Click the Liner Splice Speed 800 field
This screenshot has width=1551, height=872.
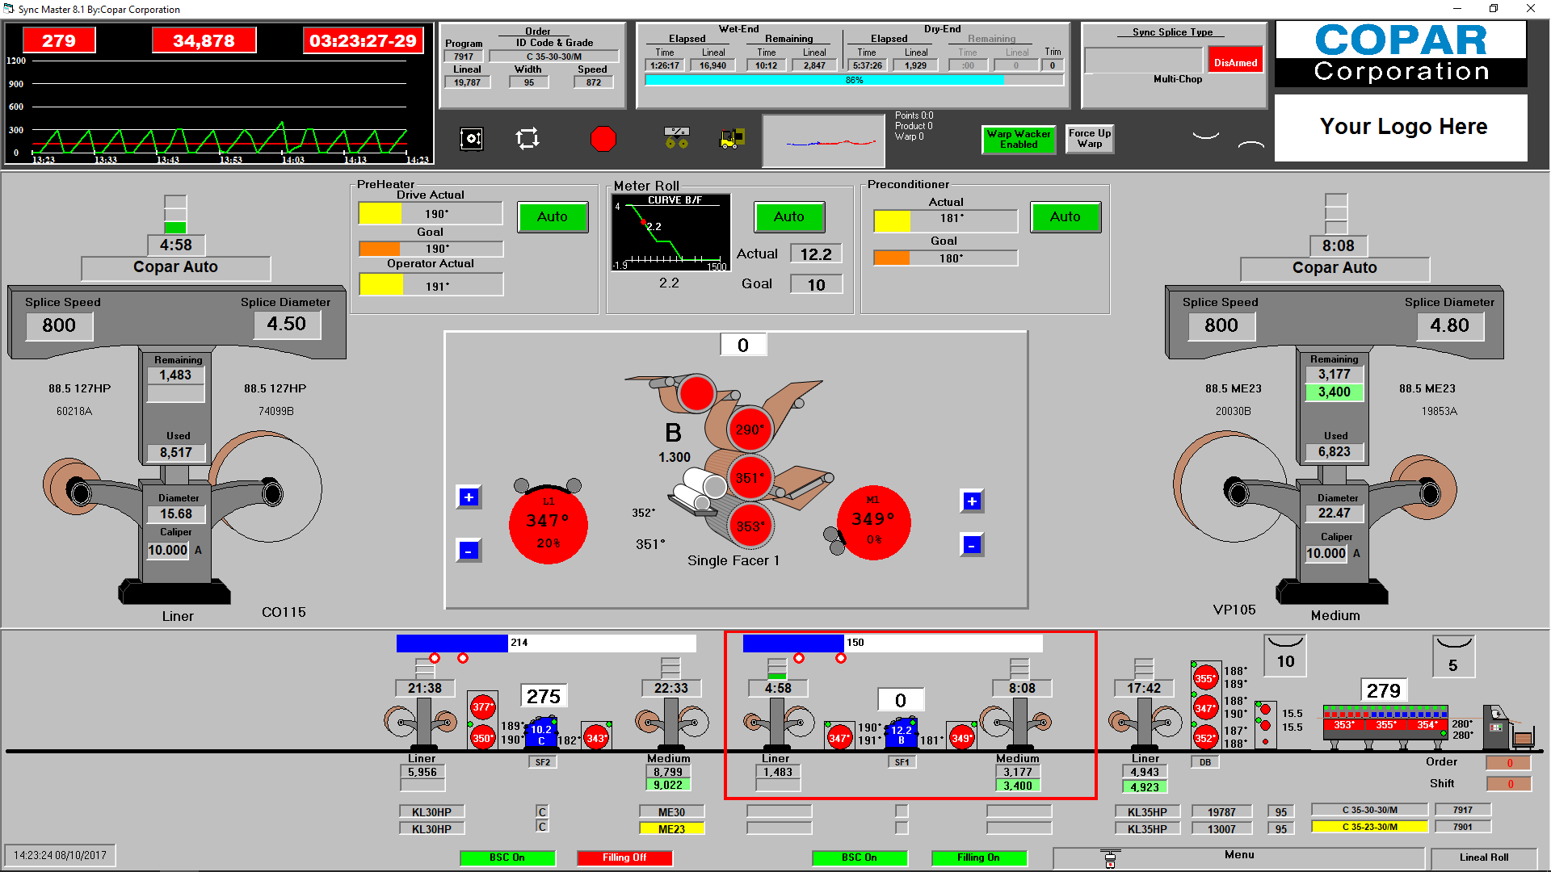[59, 325]
